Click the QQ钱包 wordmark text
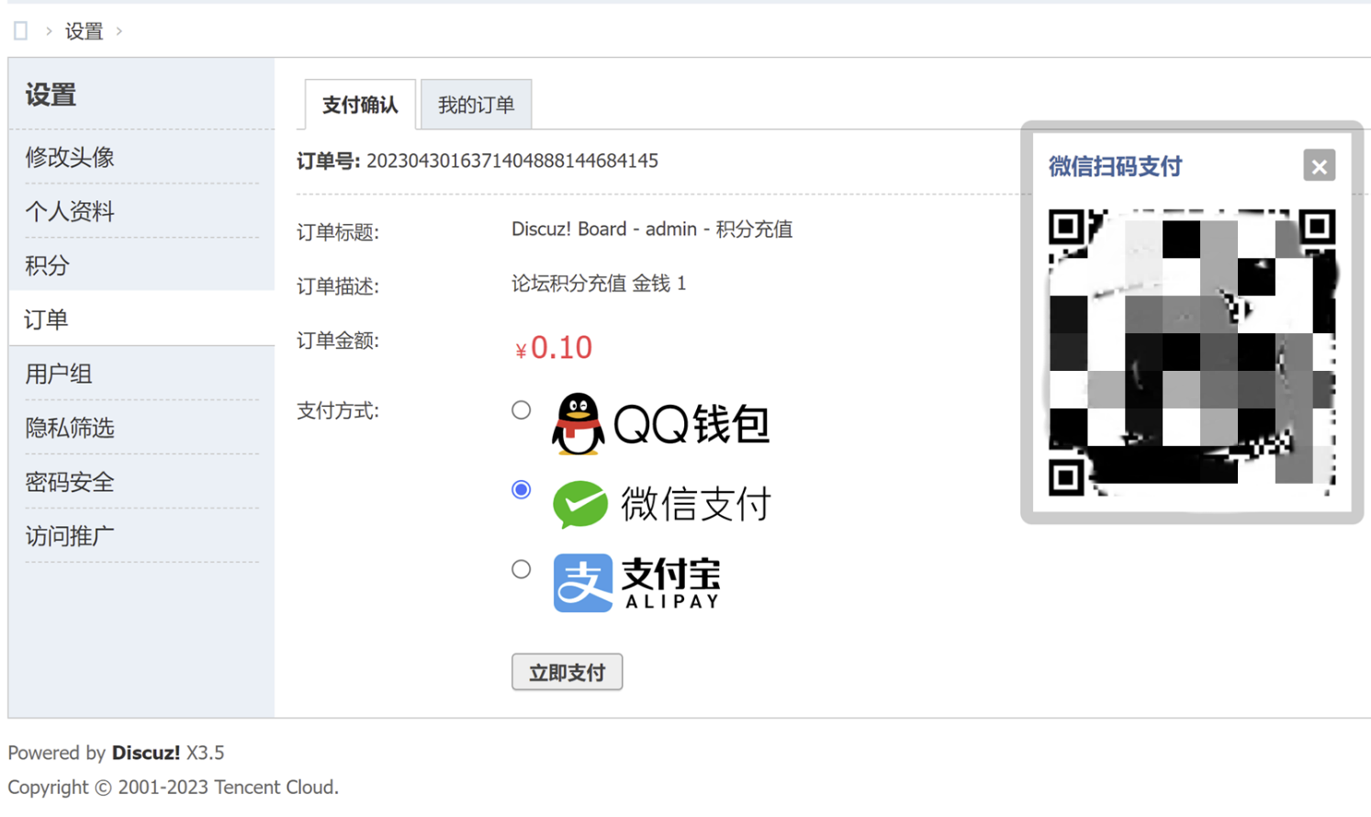This screenshot has height=817, width=1371. point(691,424)
